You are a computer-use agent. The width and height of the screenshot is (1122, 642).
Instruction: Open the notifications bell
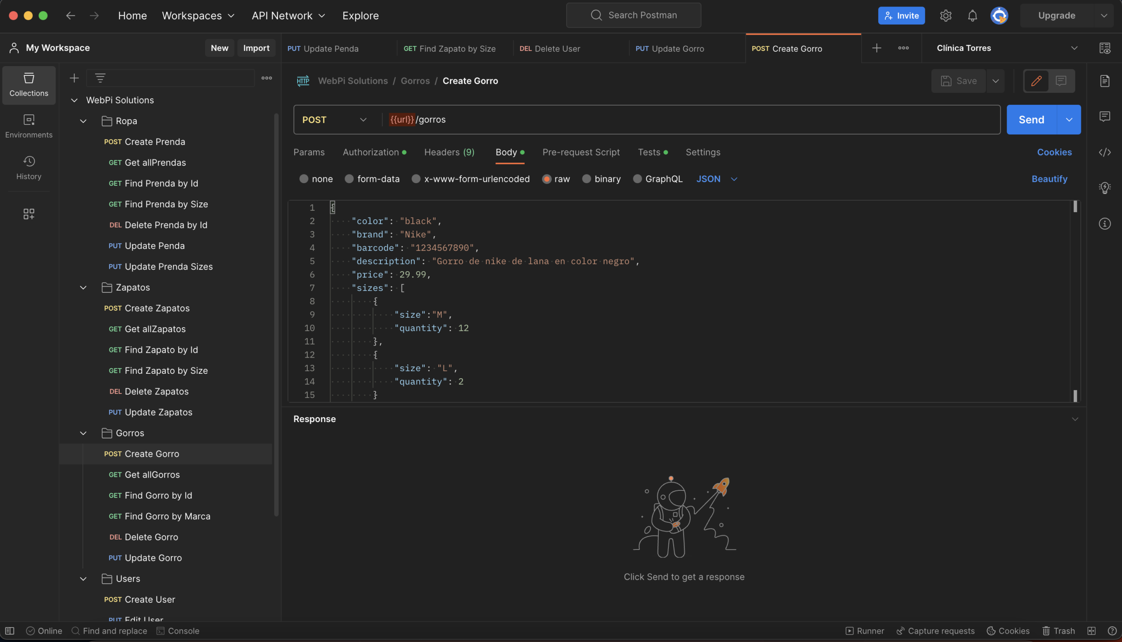[x=972, y=16]
